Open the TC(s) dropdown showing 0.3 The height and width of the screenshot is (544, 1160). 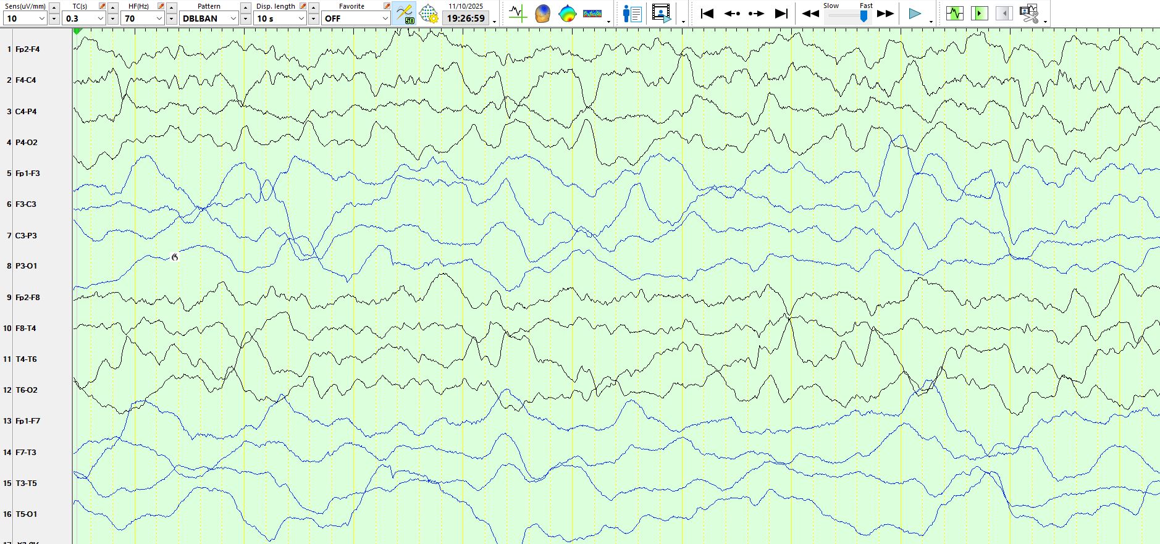(x=84, y=19)
